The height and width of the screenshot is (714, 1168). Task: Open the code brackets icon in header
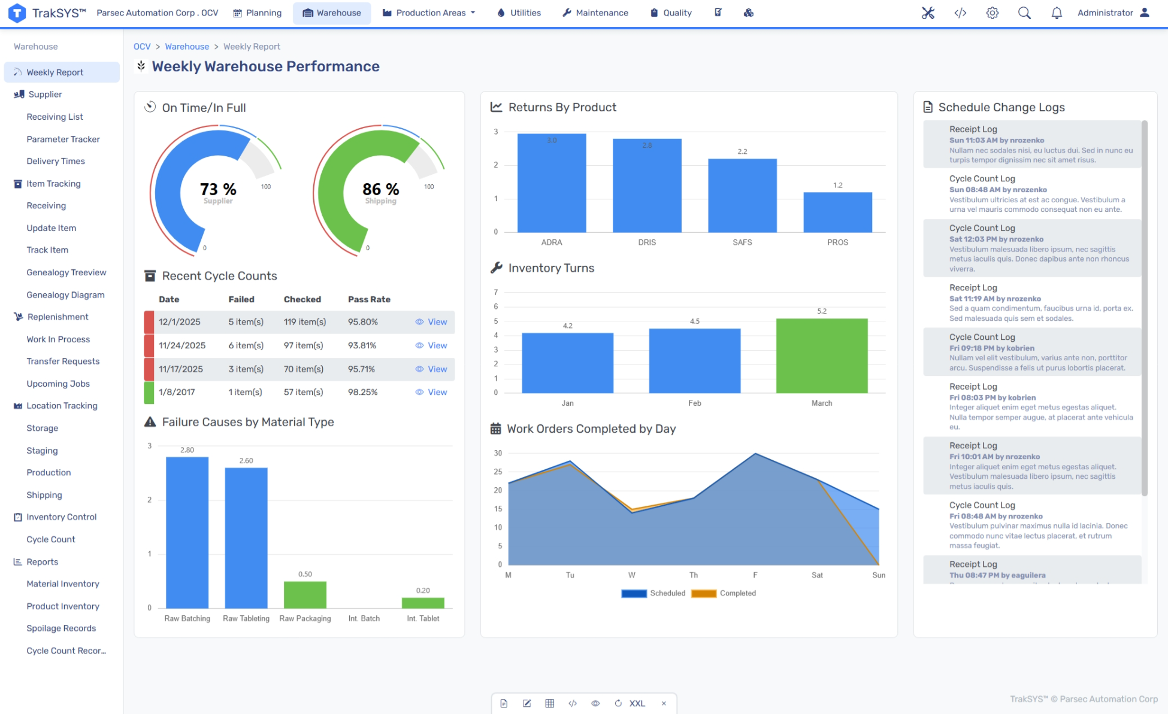(960, 13)
